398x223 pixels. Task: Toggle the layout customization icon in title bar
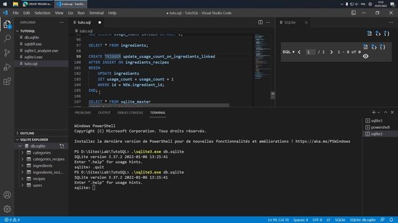tap(353, 13)
